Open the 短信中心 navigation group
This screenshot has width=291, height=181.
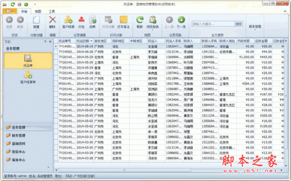(x=28, y=152)
